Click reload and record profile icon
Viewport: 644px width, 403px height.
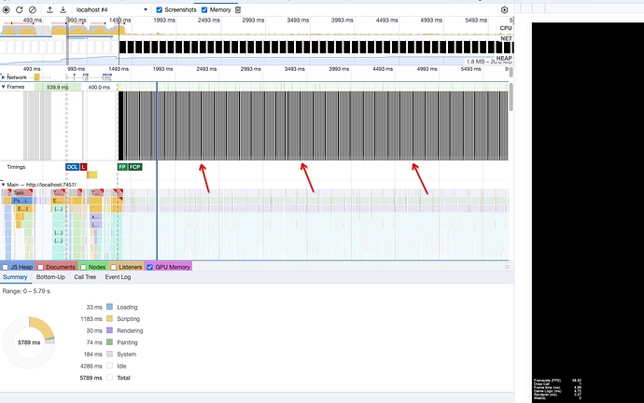point(20,10)
